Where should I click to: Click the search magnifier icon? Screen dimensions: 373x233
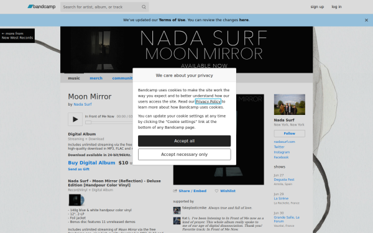(144, 7)
